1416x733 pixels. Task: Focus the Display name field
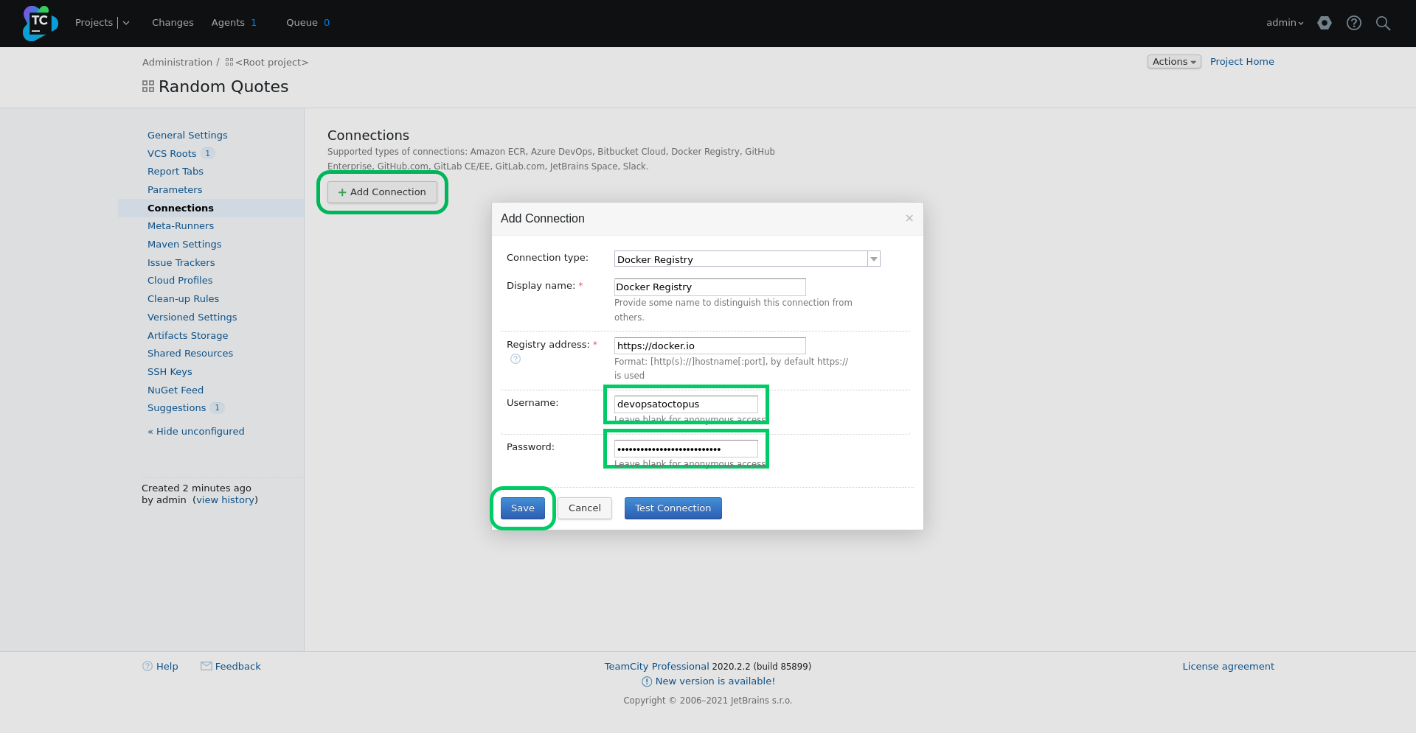tap(710, 287)
